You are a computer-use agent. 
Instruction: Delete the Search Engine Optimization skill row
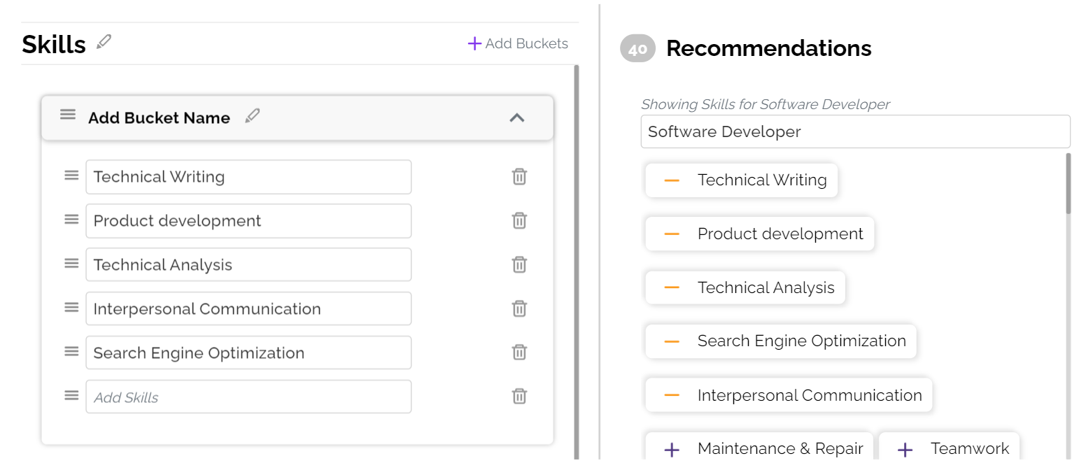pos(519,352)
